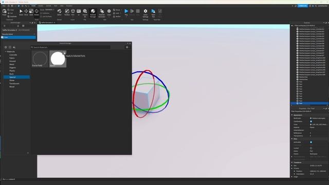Select the Wood material category
Image resolution: width=329 pixels, height=185 pixels.
[12, 87]
